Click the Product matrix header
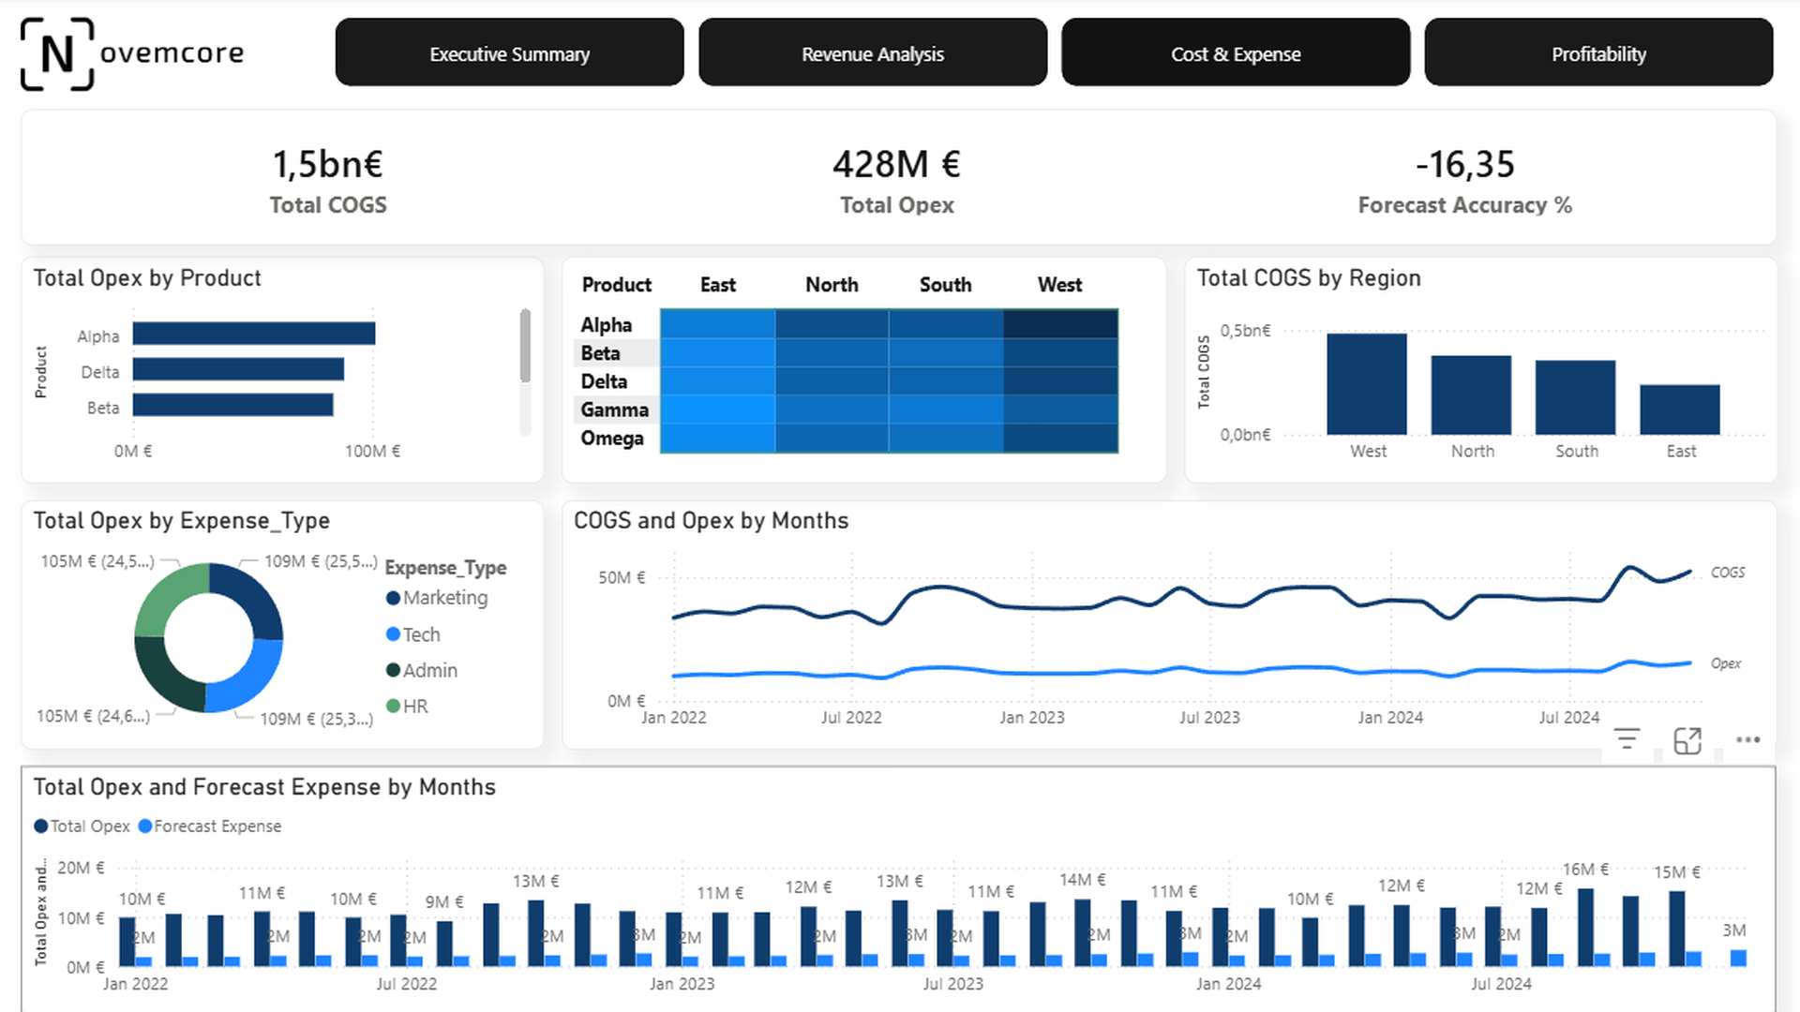This screenshot has width=1800, height=1012. pyautogui.click(x=616, y=285)
